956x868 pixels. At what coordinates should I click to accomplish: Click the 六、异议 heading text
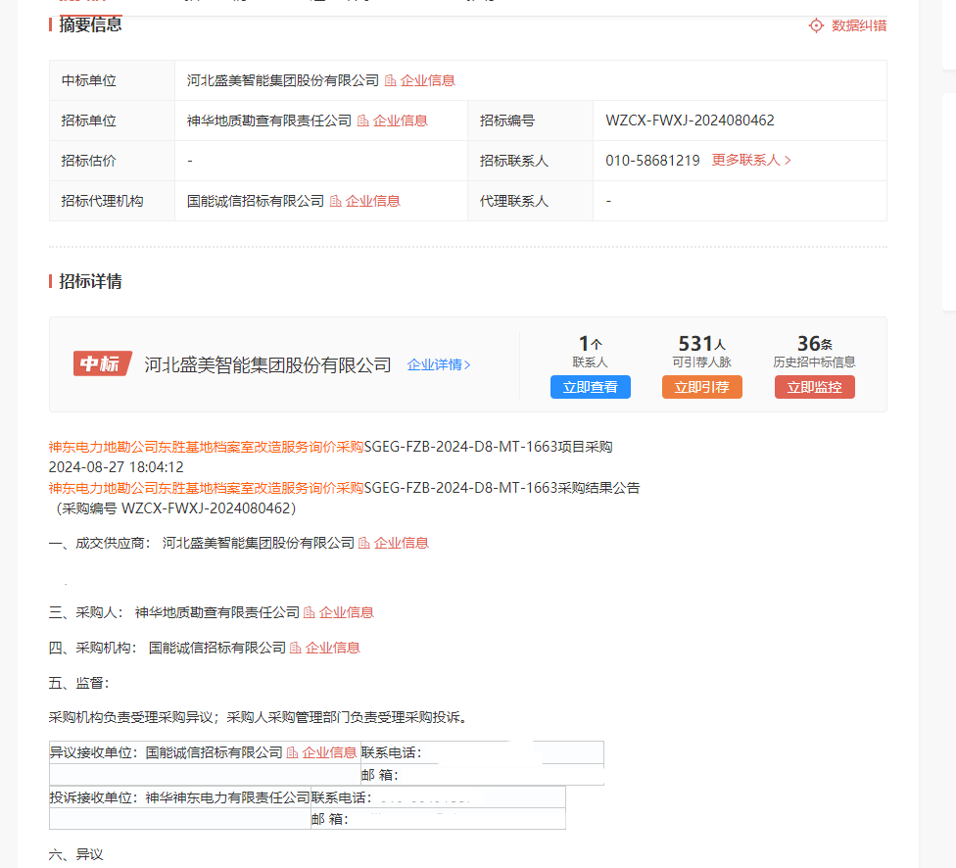click(76, 855)
